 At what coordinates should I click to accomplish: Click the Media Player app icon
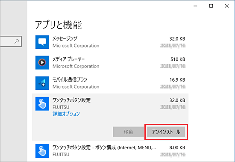pos(42,62)
